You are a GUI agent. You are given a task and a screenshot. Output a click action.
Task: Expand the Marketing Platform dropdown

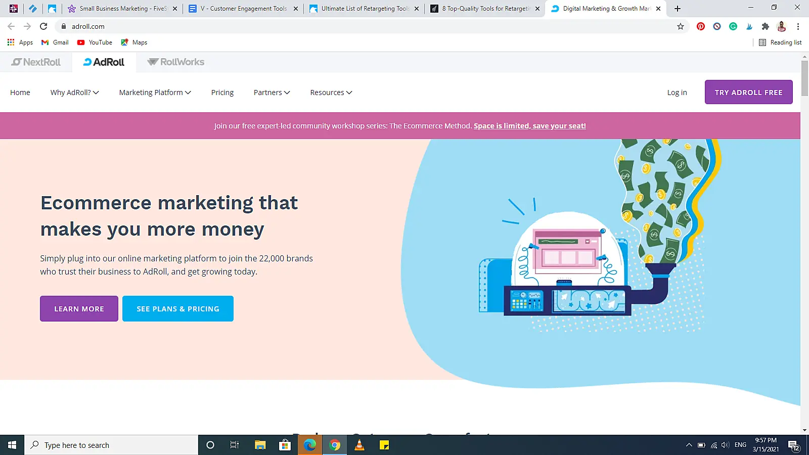point(154,92)
